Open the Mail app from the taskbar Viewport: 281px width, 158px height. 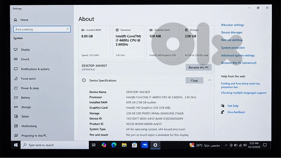coord(145,145)
